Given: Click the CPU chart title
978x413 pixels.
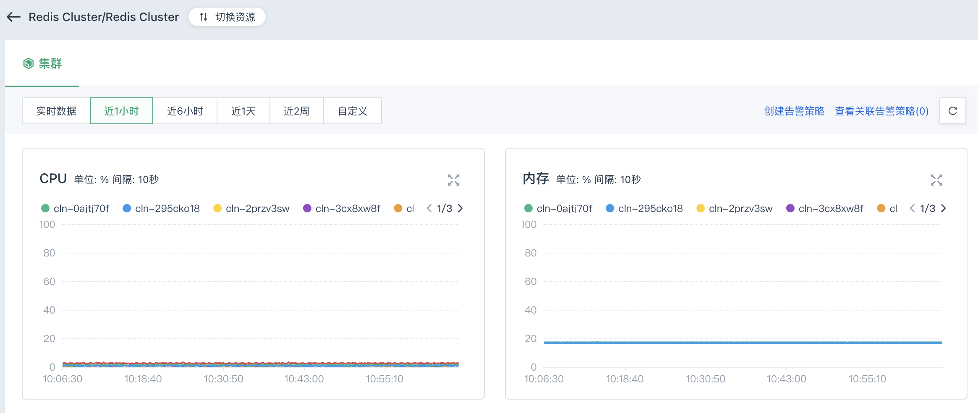Looking at the screenshot, I should [x=53, y=179].
